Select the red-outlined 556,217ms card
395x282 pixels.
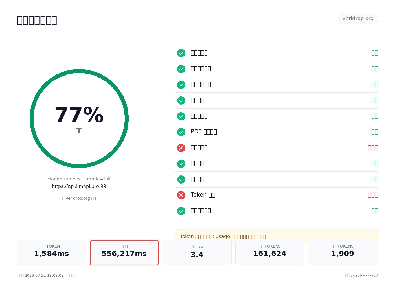pos(124,252)
